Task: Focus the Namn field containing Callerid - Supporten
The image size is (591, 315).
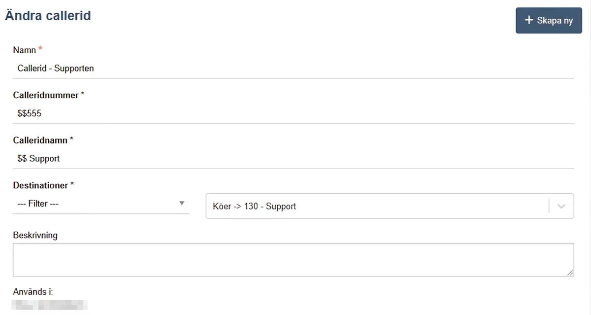Action: pos(293,68)
